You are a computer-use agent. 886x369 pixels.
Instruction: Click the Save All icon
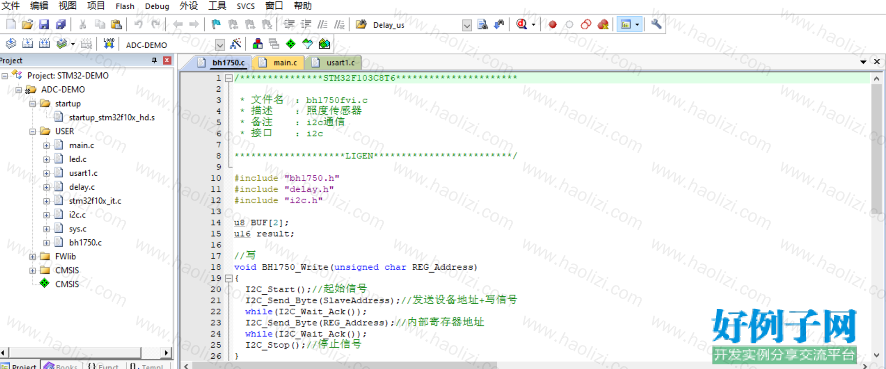click(61, 25)
